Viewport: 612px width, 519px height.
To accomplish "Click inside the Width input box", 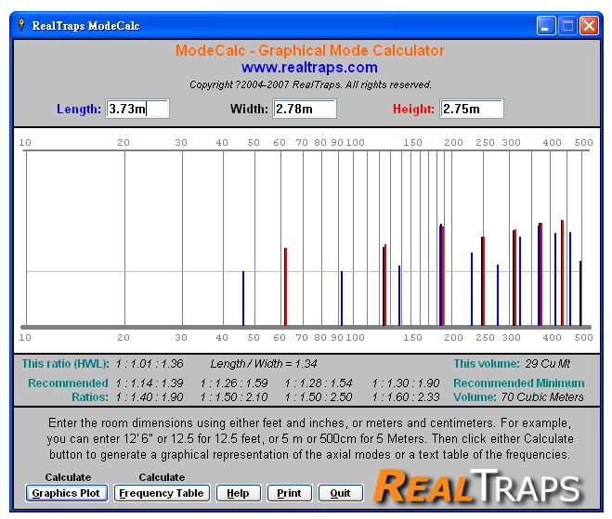I will click(304, 109).
